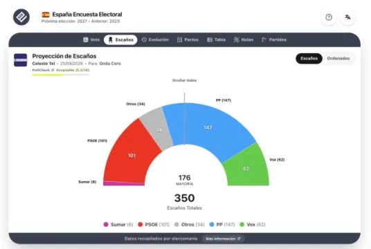Switch to the Voto tab
Image resolution: width=371 pixels, height=249 pixels.
pos(91,39)
